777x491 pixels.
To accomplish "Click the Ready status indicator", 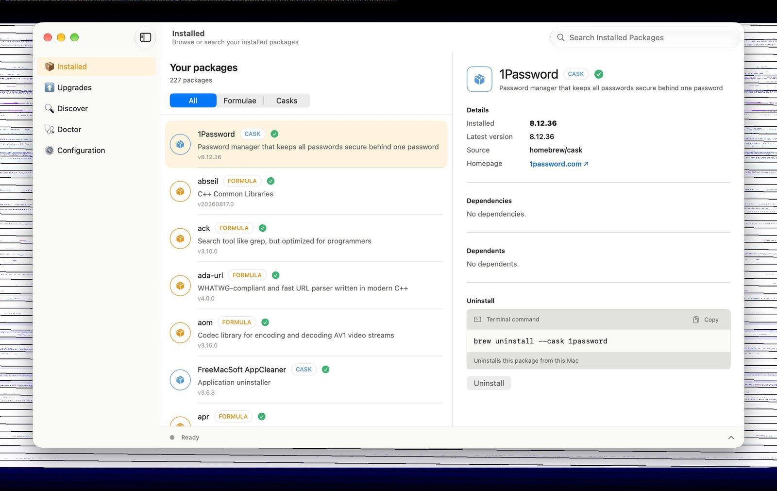I will point(185,438).
